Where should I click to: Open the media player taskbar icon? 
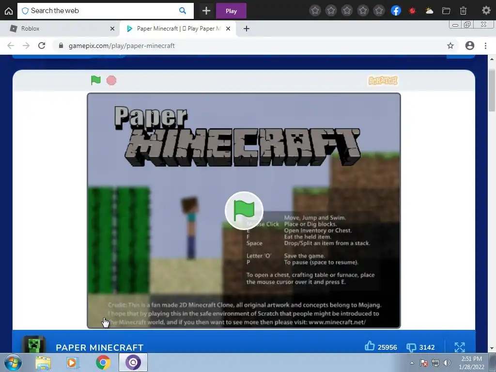click(73, 362)
